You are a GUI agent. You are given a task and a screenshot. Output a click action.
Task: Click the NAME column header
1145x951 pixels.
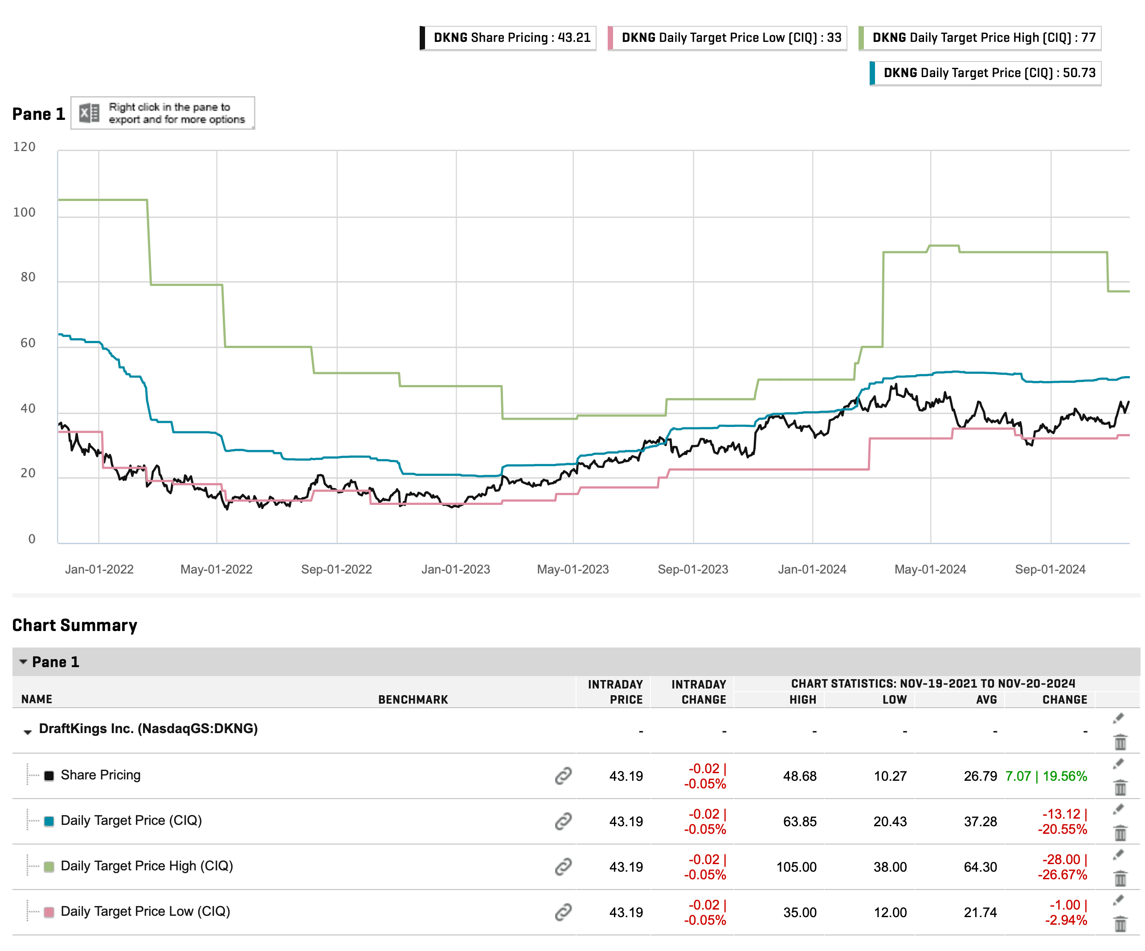pos(37,699)
